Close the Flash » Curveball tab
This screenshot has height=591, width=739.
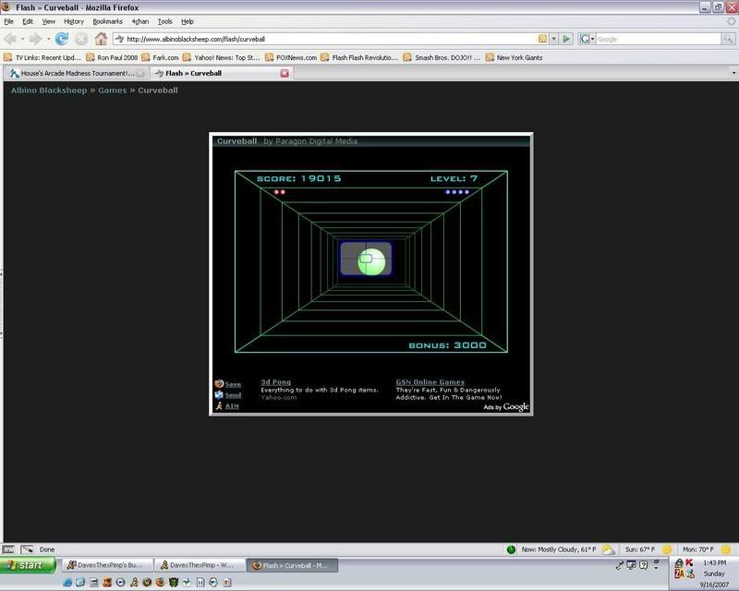click(x=285, y=73)
